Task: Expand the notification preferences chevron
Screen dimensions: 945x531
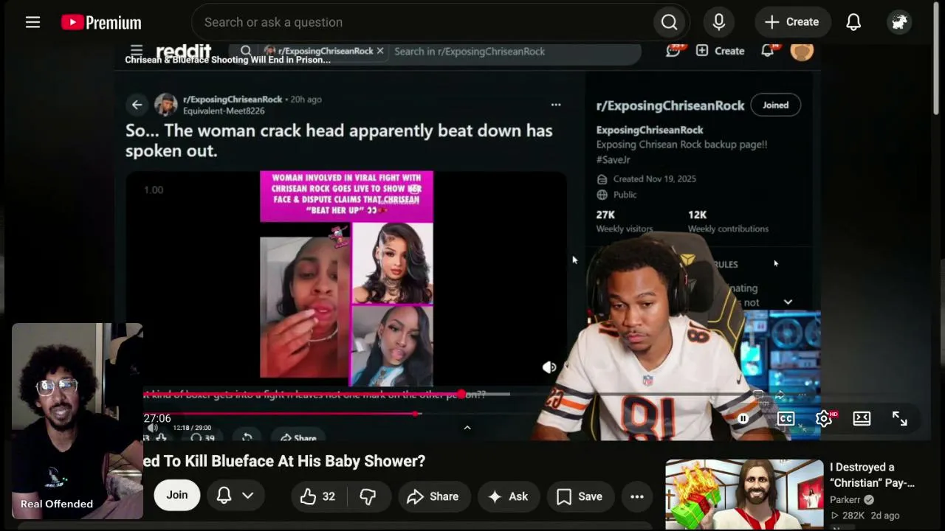Action: pos(248,496)
